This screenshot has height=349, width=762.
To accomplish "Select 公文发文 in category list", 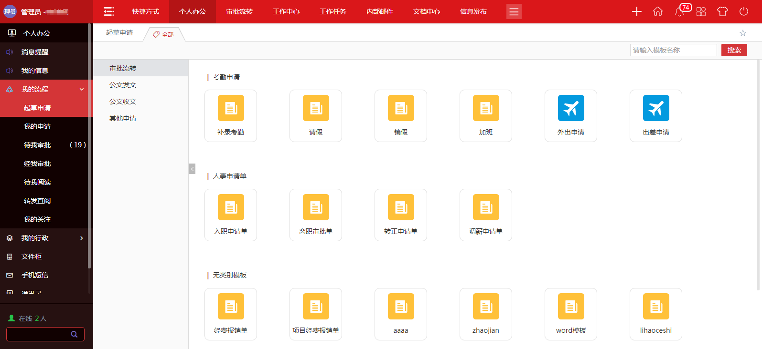I will pyautogui.click(x=123, y=85).
